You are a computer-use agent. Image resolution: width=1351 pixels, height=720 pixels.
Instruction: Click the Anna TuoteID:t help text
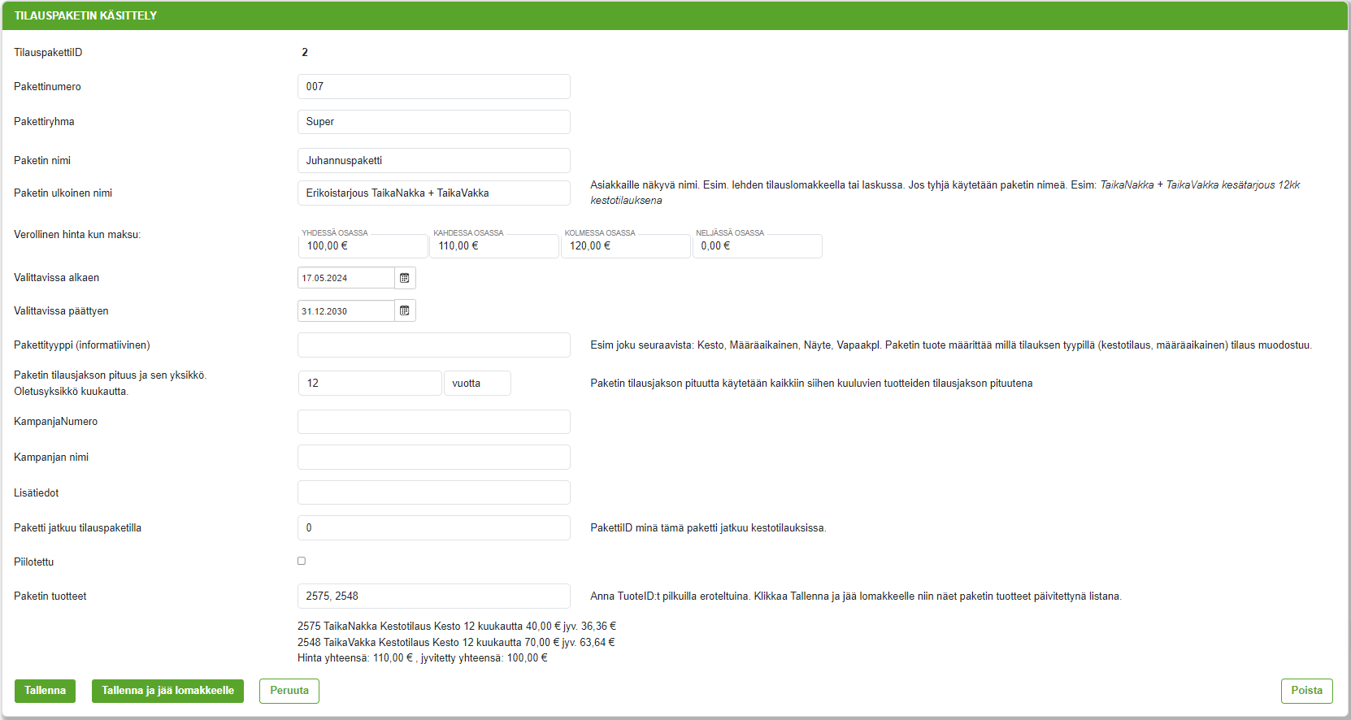point(856,596)
